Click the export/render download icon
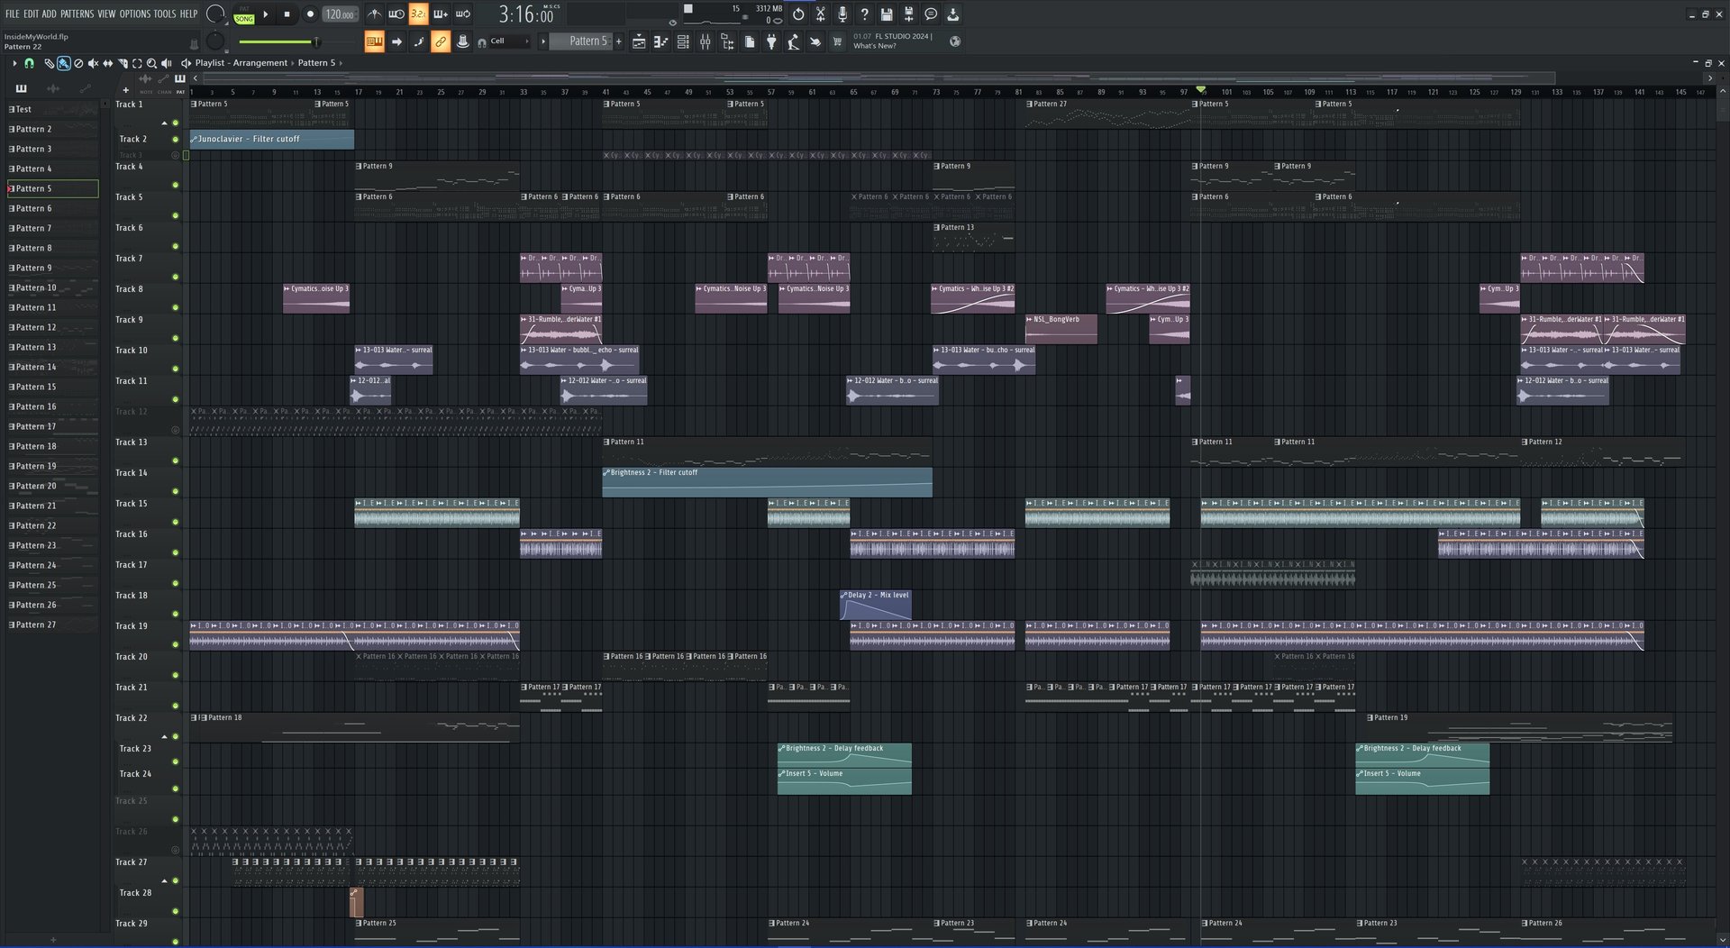This screenshot has height=948, width=1730. 952,14
